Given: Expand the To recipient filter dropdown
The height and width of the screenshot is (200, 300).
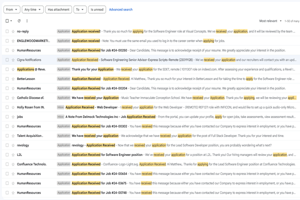Looking at the screenshot, I should (79, 9).
